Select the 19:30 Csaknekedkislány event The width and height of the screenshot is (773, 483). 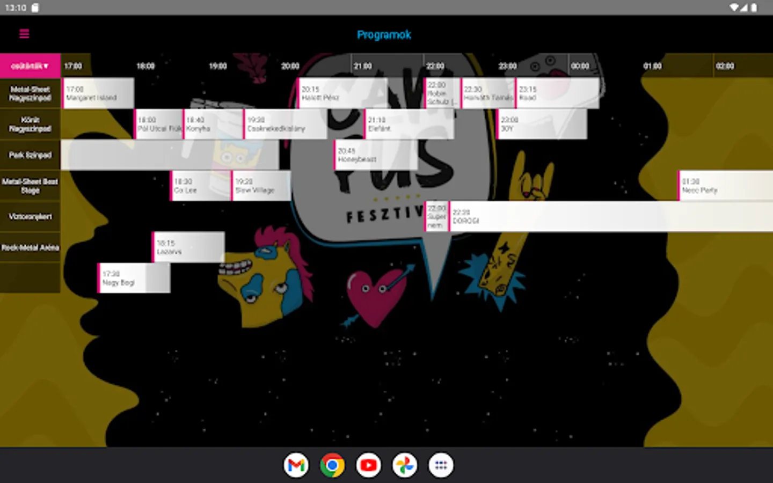pos(285,124)
